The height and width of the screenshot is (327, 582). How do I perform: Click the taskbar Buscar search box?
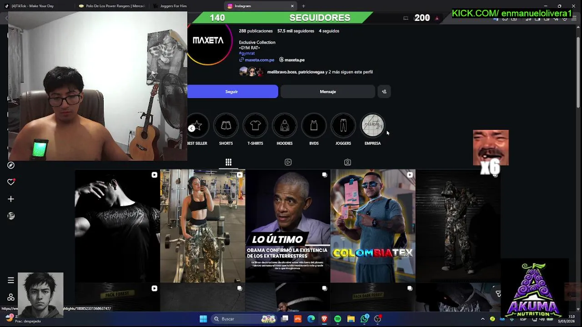(245, 319)
